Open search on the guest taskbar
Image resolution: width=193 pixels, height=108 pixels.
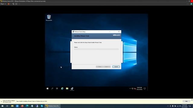point(52,88)
